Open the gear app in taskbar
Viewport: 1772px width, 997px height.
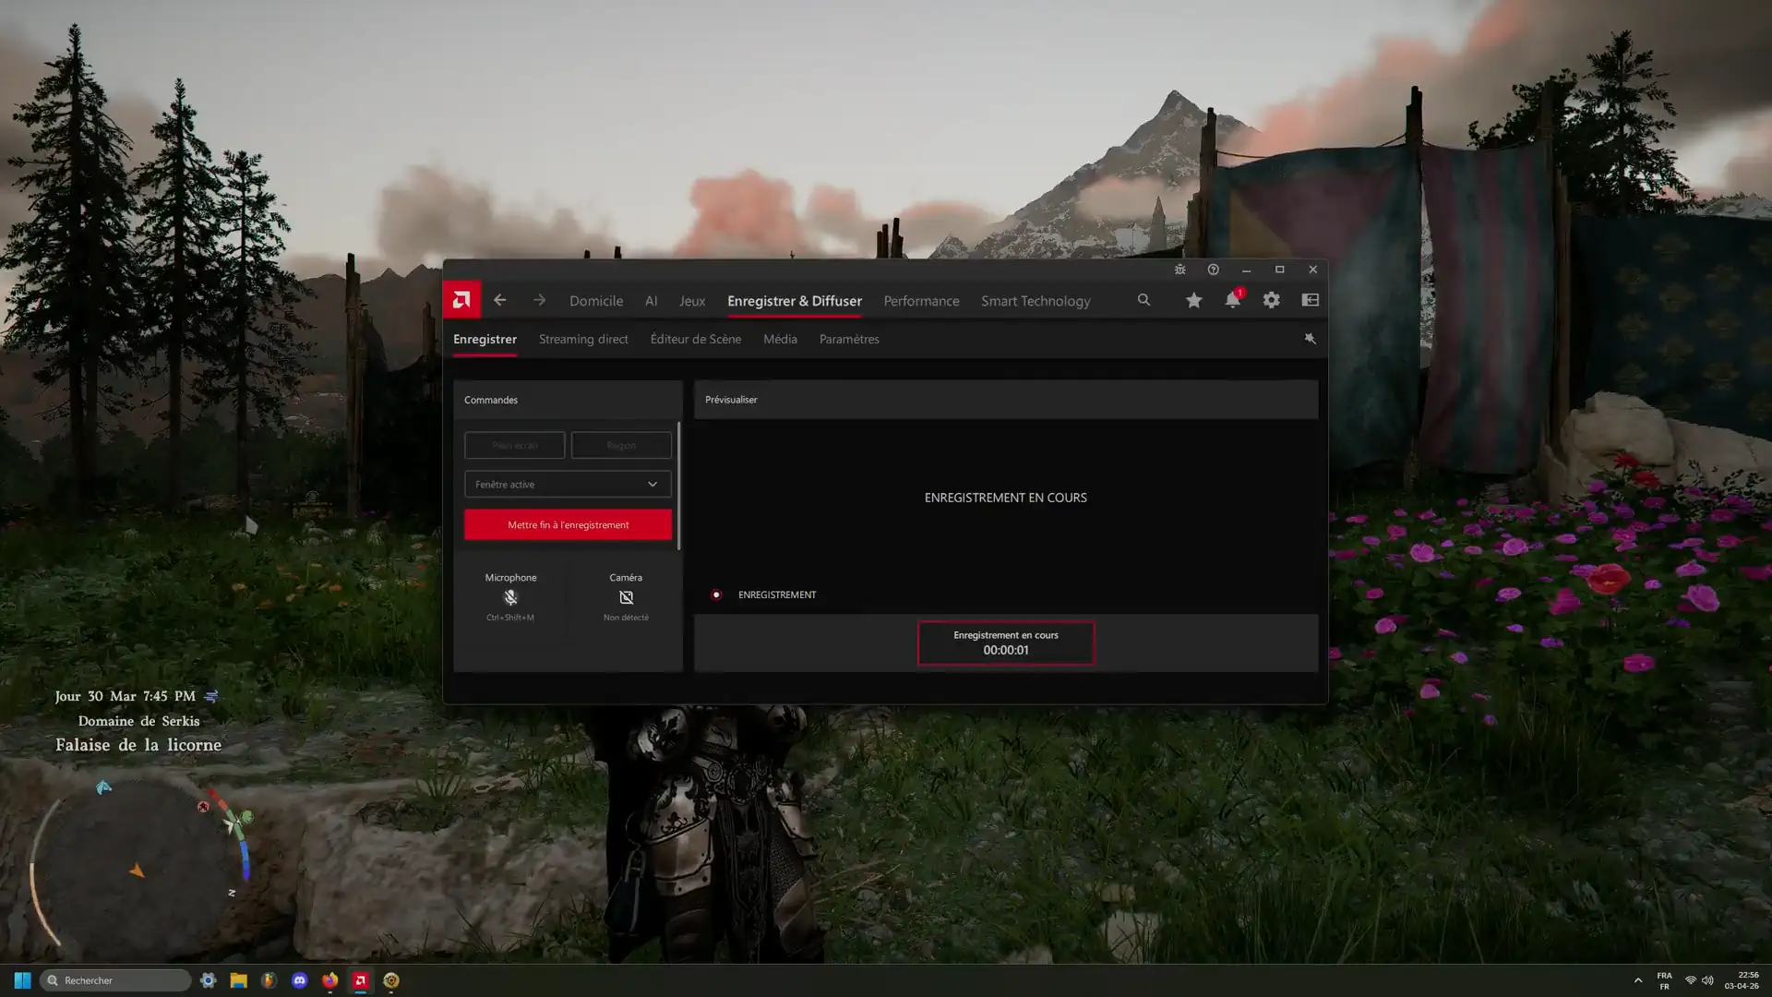[208, 980]
